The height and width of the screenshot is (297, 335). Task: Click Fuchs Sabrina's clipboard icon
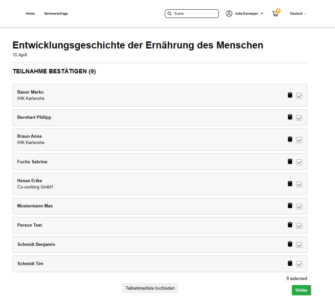[x=290, y=162]
